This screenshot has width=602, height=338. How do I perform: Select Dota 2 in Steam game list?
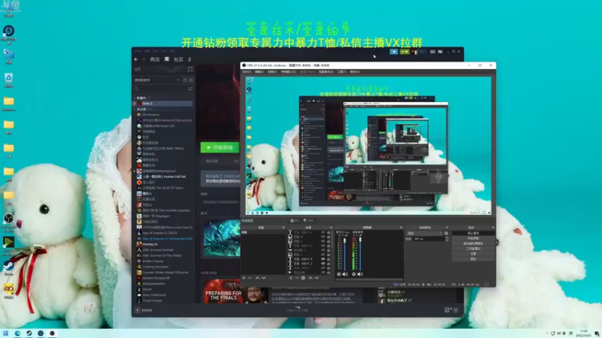coord(163,104)
